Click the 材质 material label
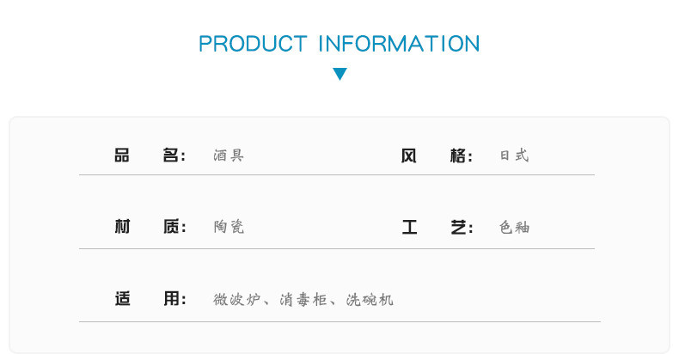The image size is (679, 354). [146, 228]
